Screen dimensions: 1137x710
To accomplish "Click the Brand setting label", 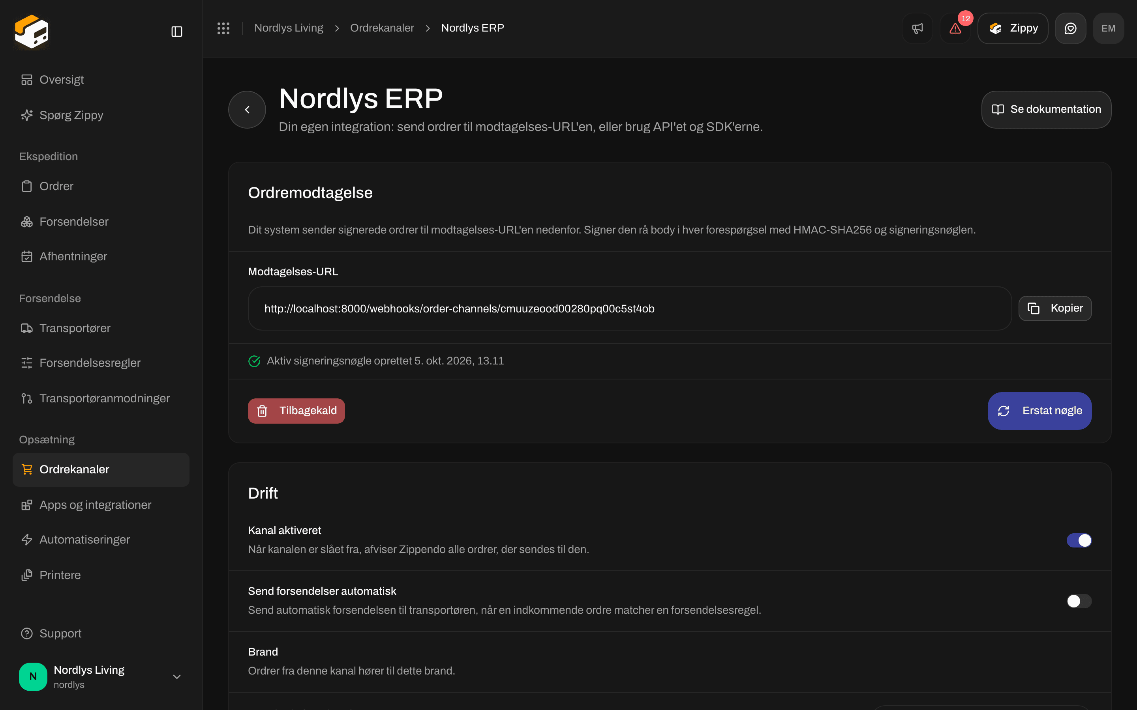I will [263, 652].
